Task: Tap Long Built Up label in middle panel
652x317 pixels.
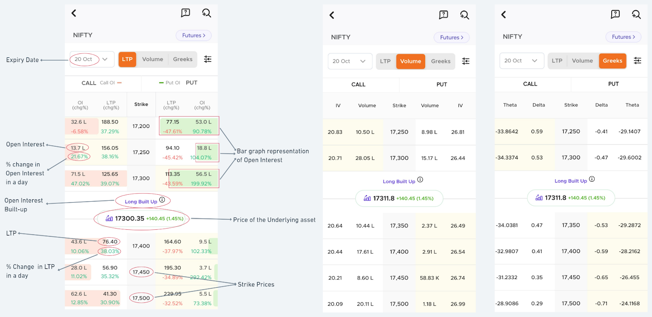Action: click(399, 182)
